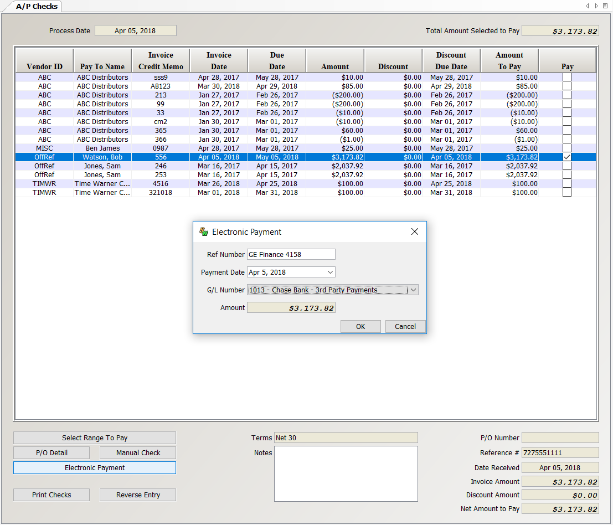Image resolution: width=613 pixels, height=525 pixels.
Task: Open P/O Detail
Action: (x=51, y=452)
